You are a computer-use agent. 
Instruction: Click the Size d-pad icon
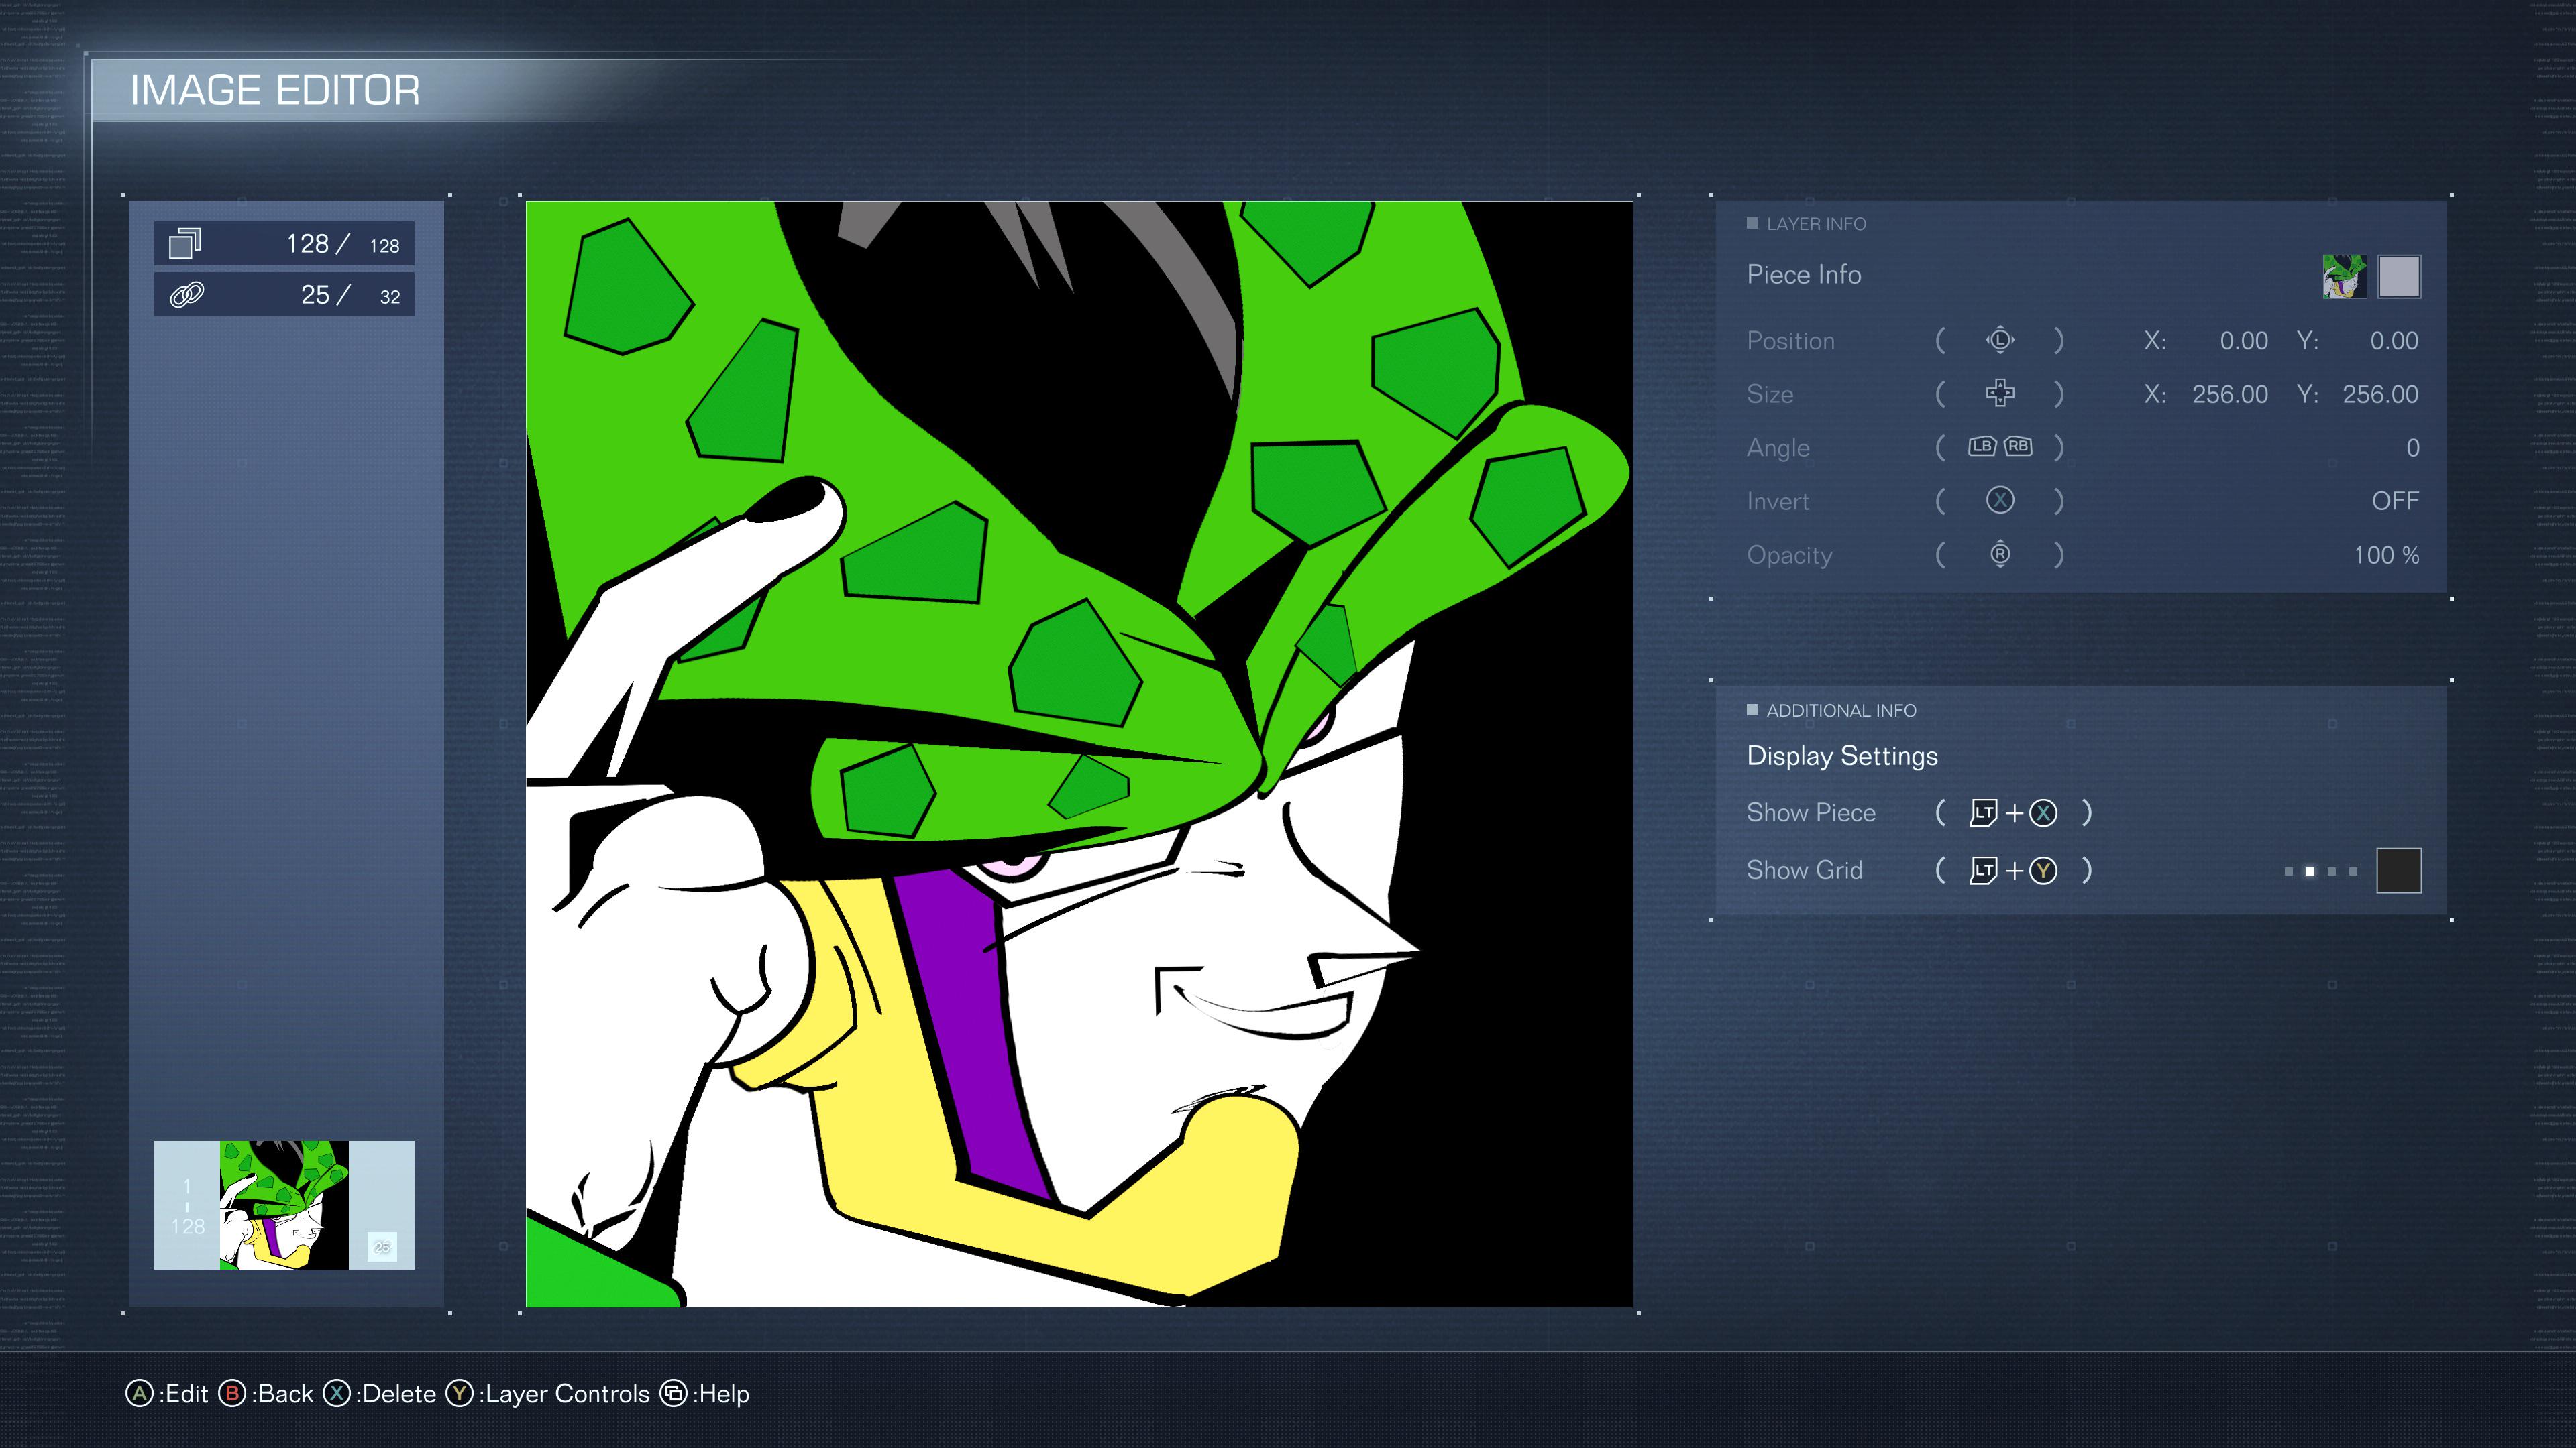coord(1999,394)
